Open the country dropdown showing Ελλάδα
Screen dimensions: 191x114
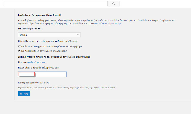pyautogui.click(x=49, y=35)
